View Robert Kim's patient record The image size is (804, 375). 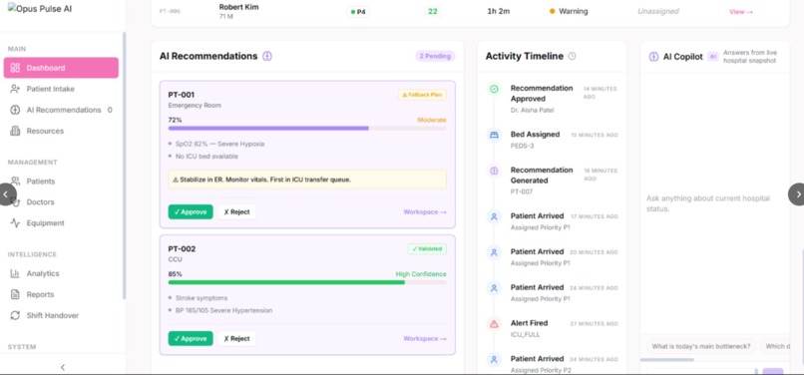click(741, 11)
